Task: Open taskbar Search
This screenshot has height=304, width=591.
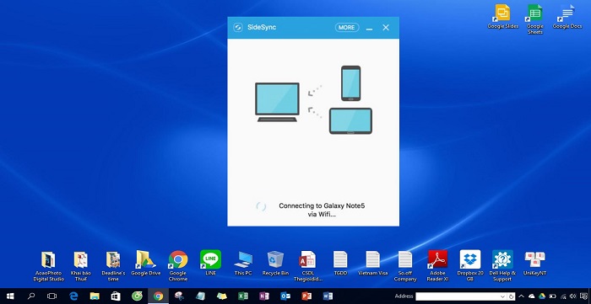Action: (31, 296)
